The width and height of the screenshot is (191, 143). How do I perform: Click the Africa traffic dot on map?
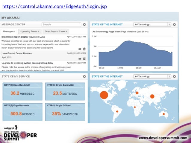coord(135,107)
